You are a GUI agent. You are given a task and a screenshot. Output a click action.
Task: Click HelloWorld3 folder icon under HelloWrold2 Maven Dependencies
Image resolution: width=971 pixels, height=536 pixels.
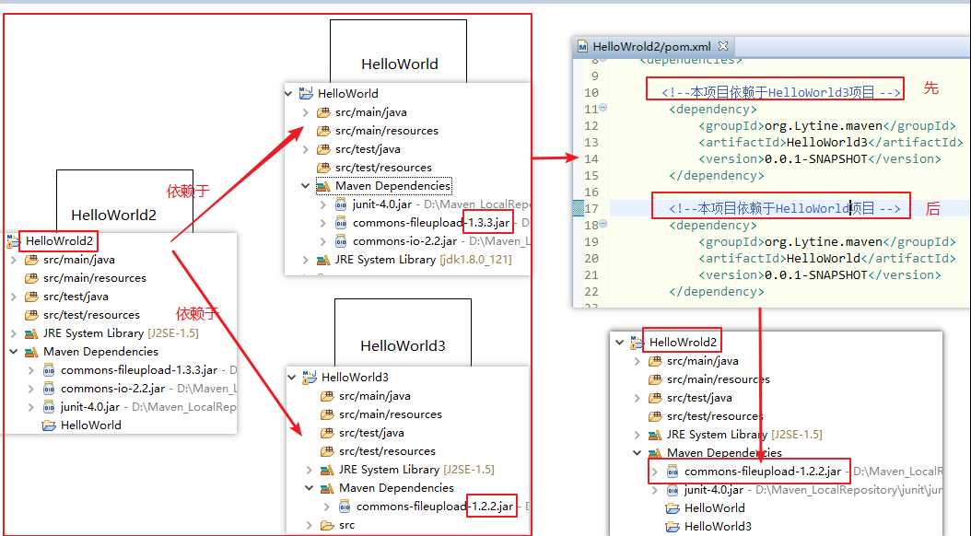(673, 527)
